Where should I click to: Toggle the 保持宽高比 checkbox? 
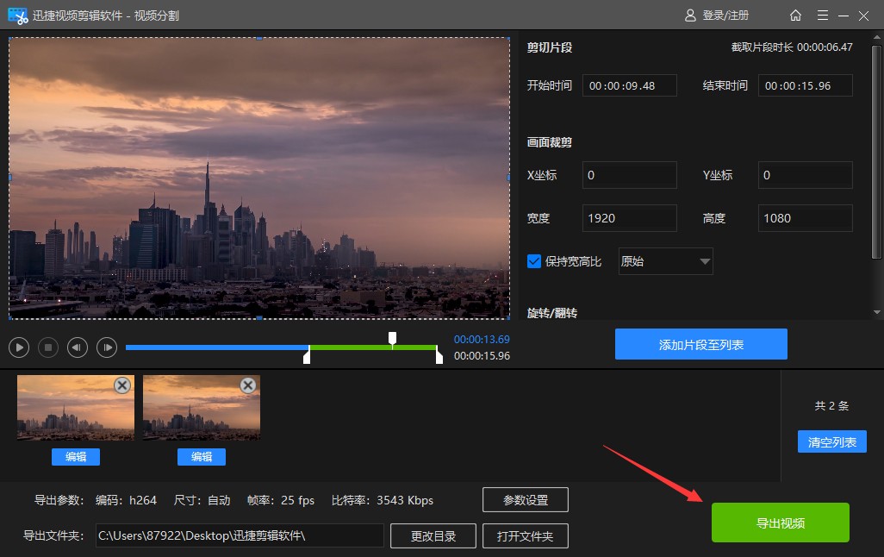coord(534,261)
